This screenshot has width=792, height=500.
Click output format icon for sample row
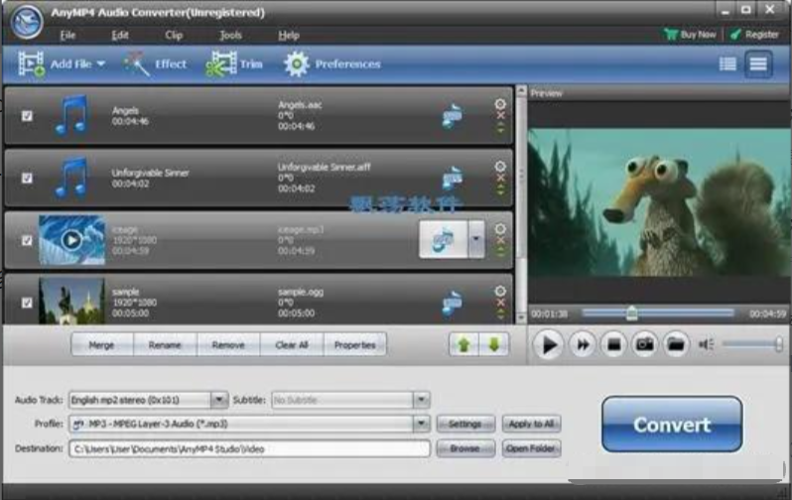(452, 303)
